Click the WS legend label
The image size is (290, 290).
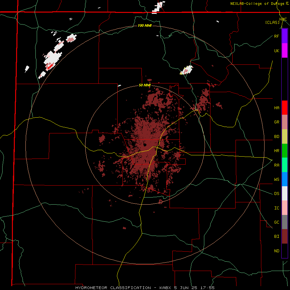tap(276, 179)
